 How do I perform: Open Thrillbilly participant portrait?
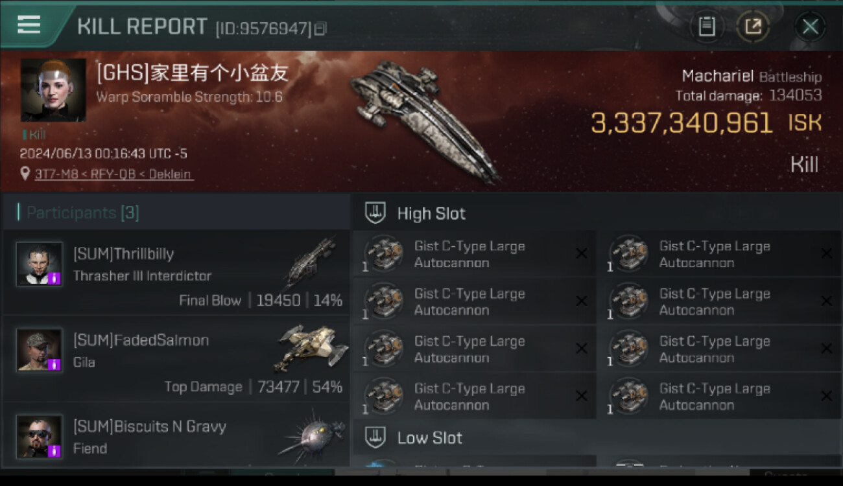click(40, 264)
